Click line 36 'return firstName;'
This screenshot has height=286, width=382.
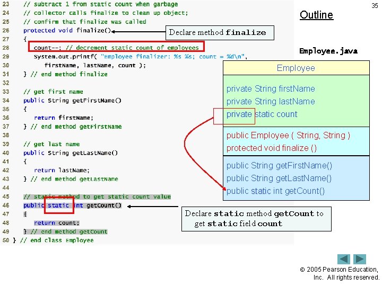64,118
